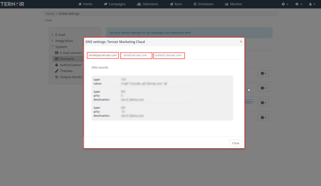Close dialog with the X icon
The width and height of the screenshot is (321, 186).
241,42
